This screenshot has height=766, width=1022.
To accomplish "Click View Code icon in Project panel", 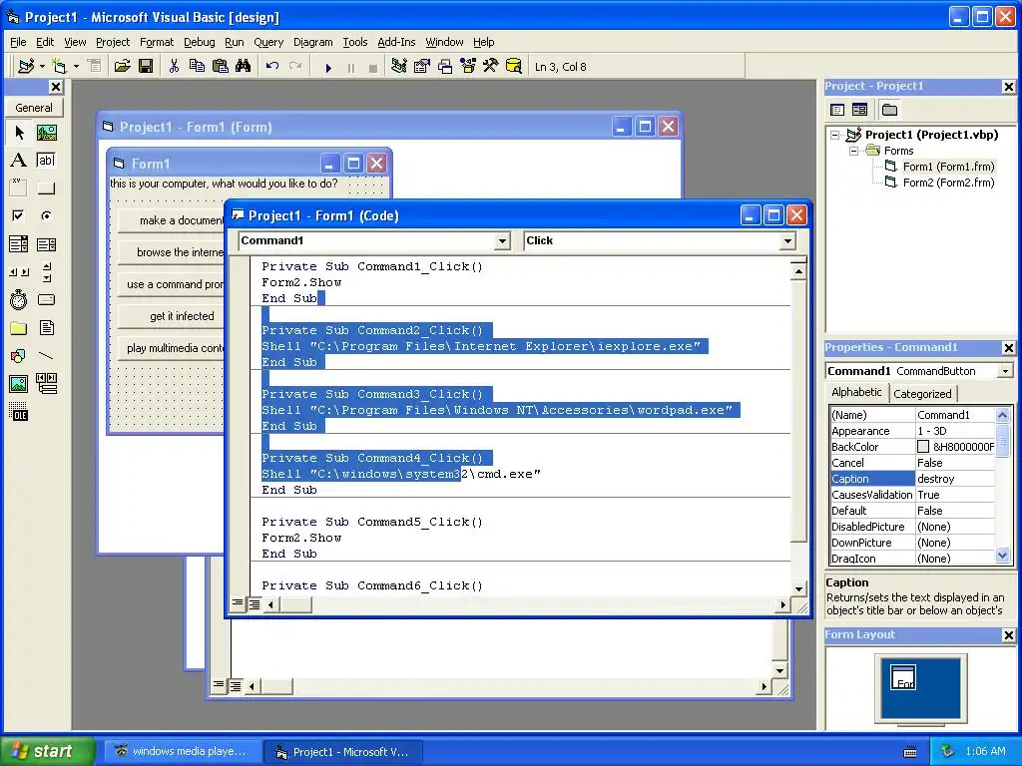I will pyautogui.click(x=837, y=110).
